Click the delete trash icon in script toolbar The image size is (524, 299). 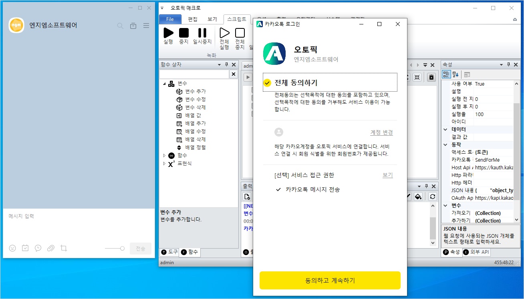tap(431, 77)
